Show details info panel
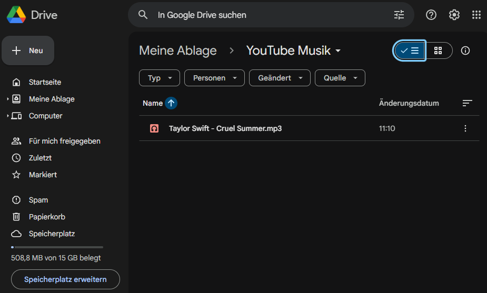487x293 pixels. [465, 50]
